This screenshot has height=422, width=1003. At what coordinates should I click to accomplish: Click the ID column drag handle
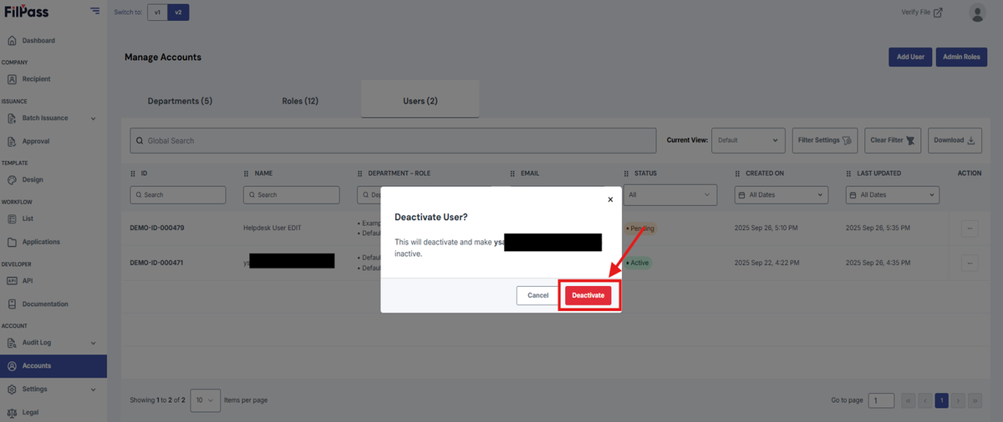133,173
